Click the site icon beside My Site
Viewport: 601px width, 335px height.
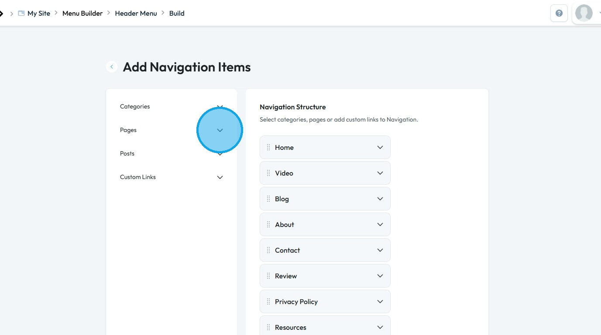(21, 13)
